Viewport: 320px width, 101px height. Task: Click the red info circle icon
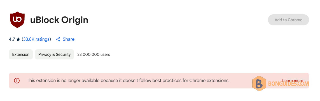click(17, 81)
